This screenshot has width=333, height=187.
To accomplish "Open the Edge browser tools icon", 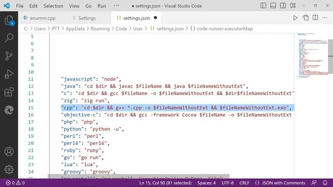I will point(9,110).
